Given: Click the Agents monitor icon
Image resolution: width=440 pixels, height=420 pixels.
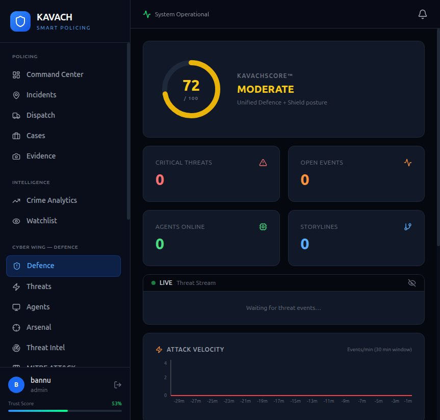Looking at the screenshot, I should pos(16,307).
